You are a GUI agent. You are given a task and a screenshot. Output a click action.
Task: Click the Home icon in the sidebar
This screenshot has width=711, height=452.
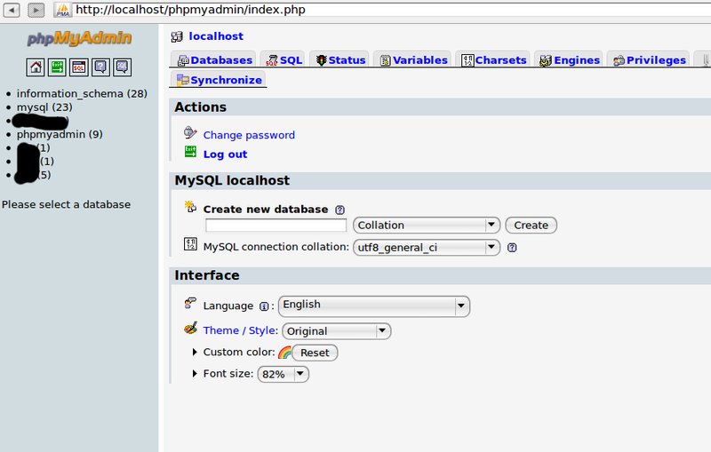pos(36,67)
